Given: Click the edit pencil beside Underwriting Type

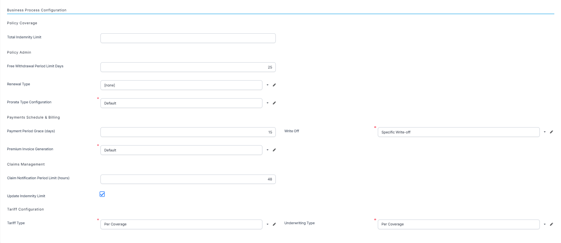Looking at the screenshot, I should coord(551,224).
